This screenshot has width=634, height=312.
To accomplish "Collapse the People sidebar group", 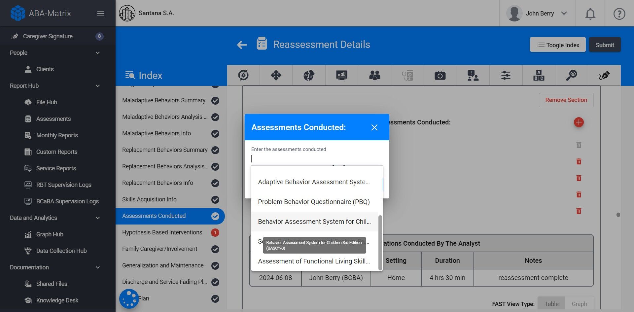I will coord(98,53).
